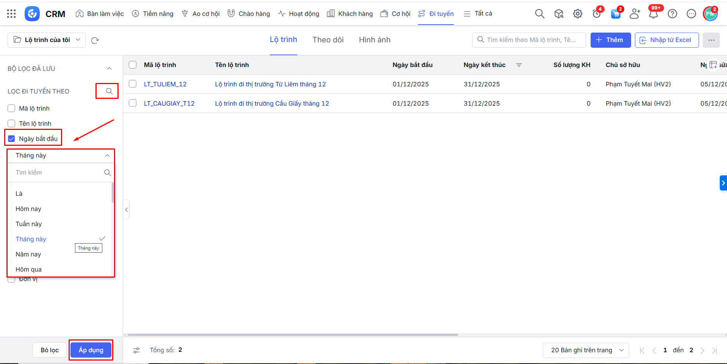The image size is (727, 364).
Task: Open the settings gear icon
Action: point(577,14)
